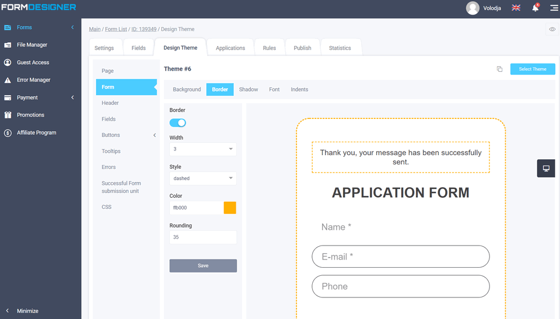Click the orange border color swatch
This screenshot has width=560, height=319.
[x=230, y=208]
